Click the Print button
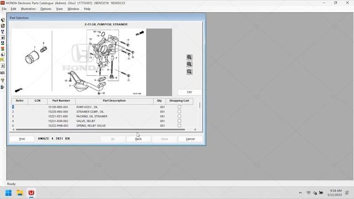 [x=22, y=139]
